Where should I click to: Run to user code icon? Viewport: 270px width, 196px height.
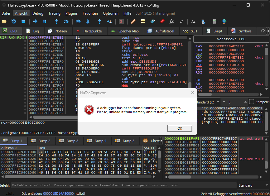point(109,22)
